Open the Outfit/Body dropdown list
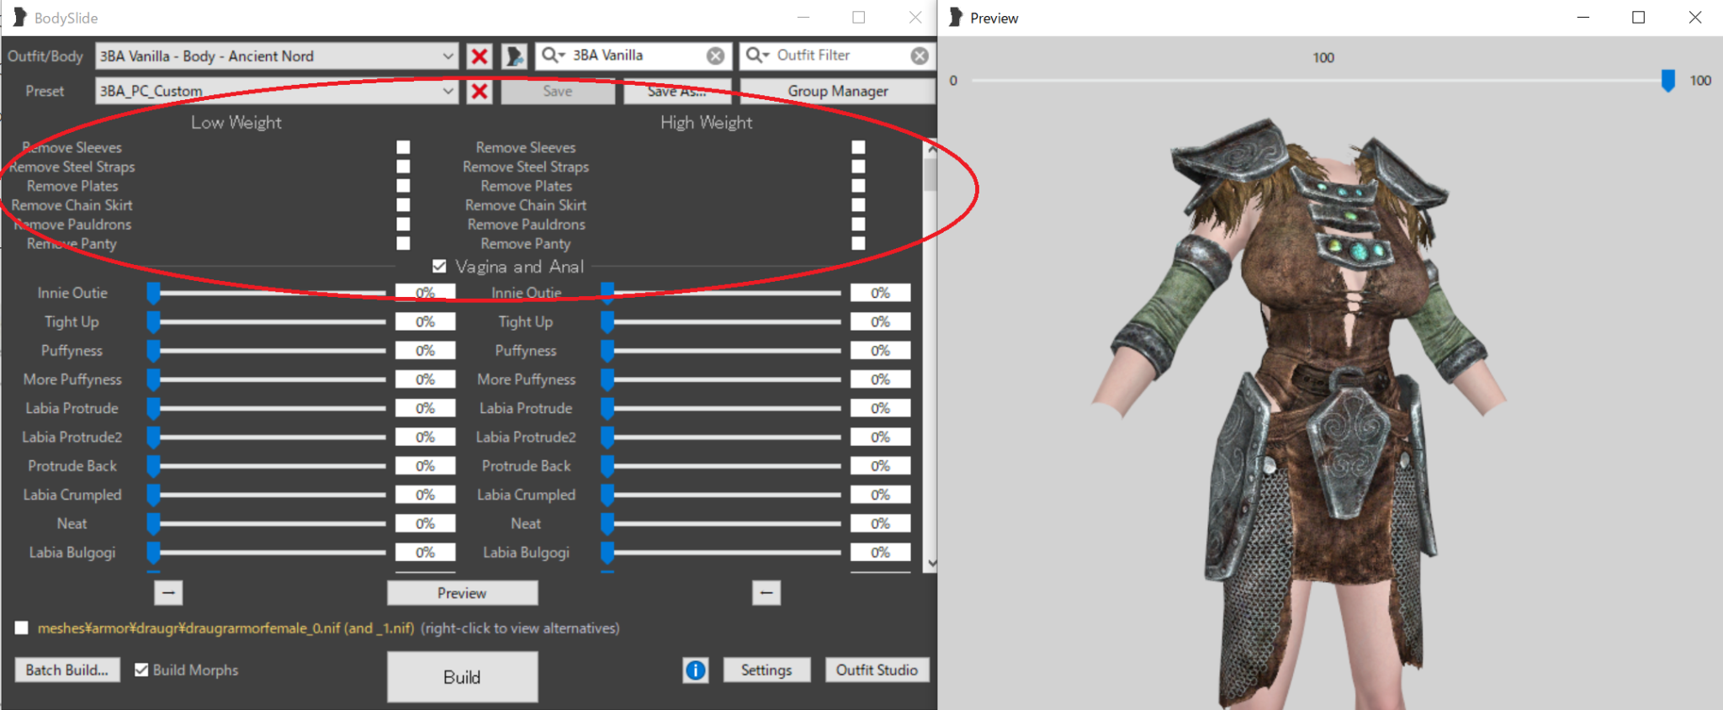Image resolution: width=1723 pixels, height=710 pixels. pos(448,56)
